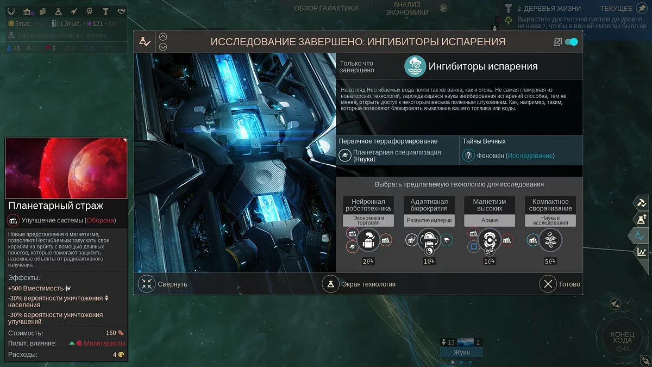Dismiss the notification with Готово
This screenshot has width=652, height=367.
[560, 284]
